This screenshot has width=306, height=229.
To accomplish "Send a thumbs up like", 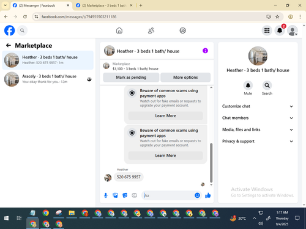I will point(208,195).
